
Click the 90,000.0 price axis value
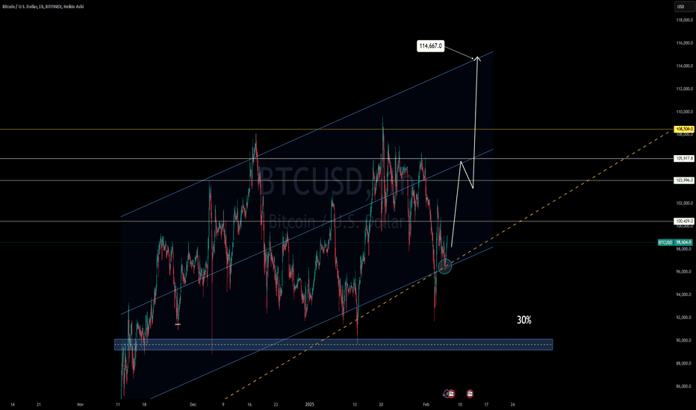coord(684,341)
